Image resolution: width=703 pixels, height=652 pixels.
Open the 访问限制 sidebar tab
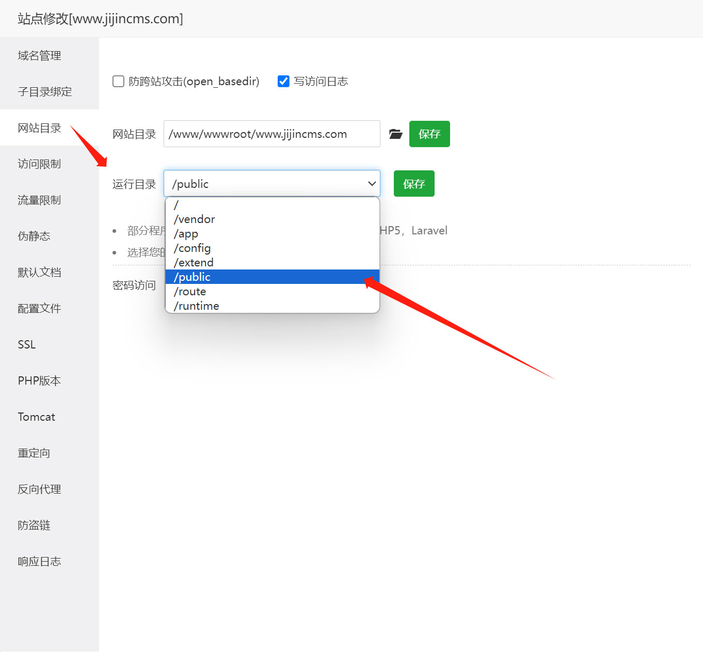pos(50,164)
